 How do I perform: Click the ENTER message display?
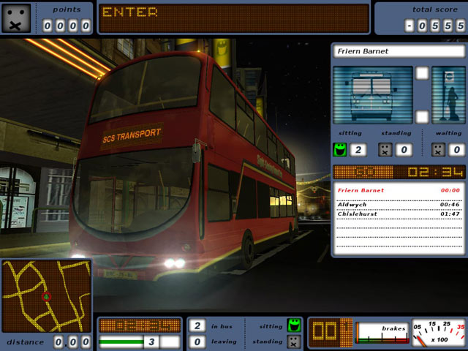234,18
